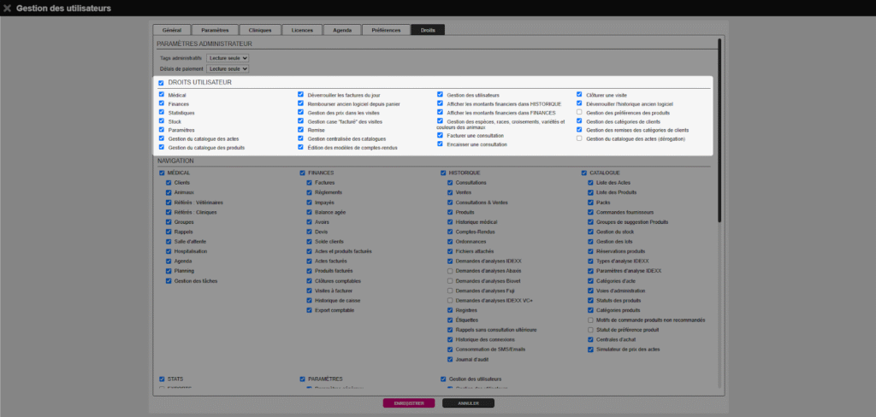
Task: Enable Demandes d'analyses Abaxis checkbox
Action: click(450, 270)
